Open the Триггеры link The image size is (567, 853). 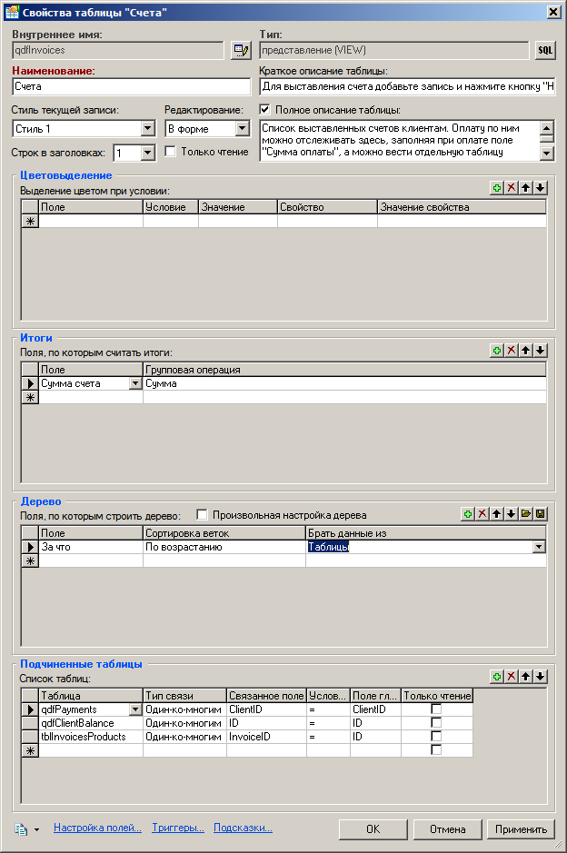[178, 828]
